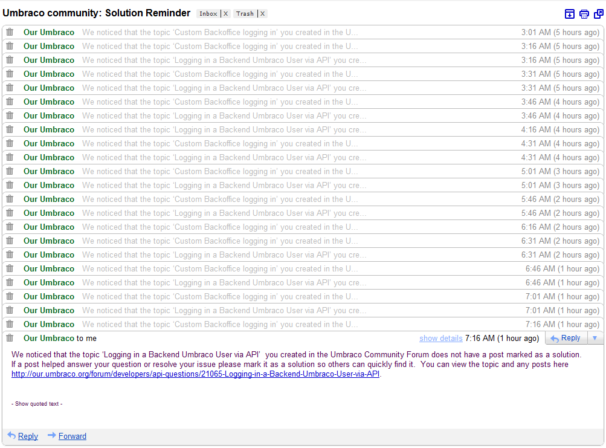The height and width of the screenshot is (448, 606).
Task: Trash the 4:16 AM message
Action: point(10,129)
